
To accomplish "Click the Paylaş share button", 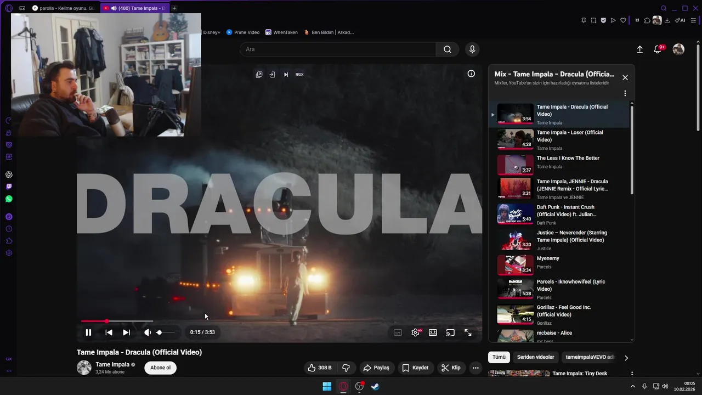I will 376,368.
